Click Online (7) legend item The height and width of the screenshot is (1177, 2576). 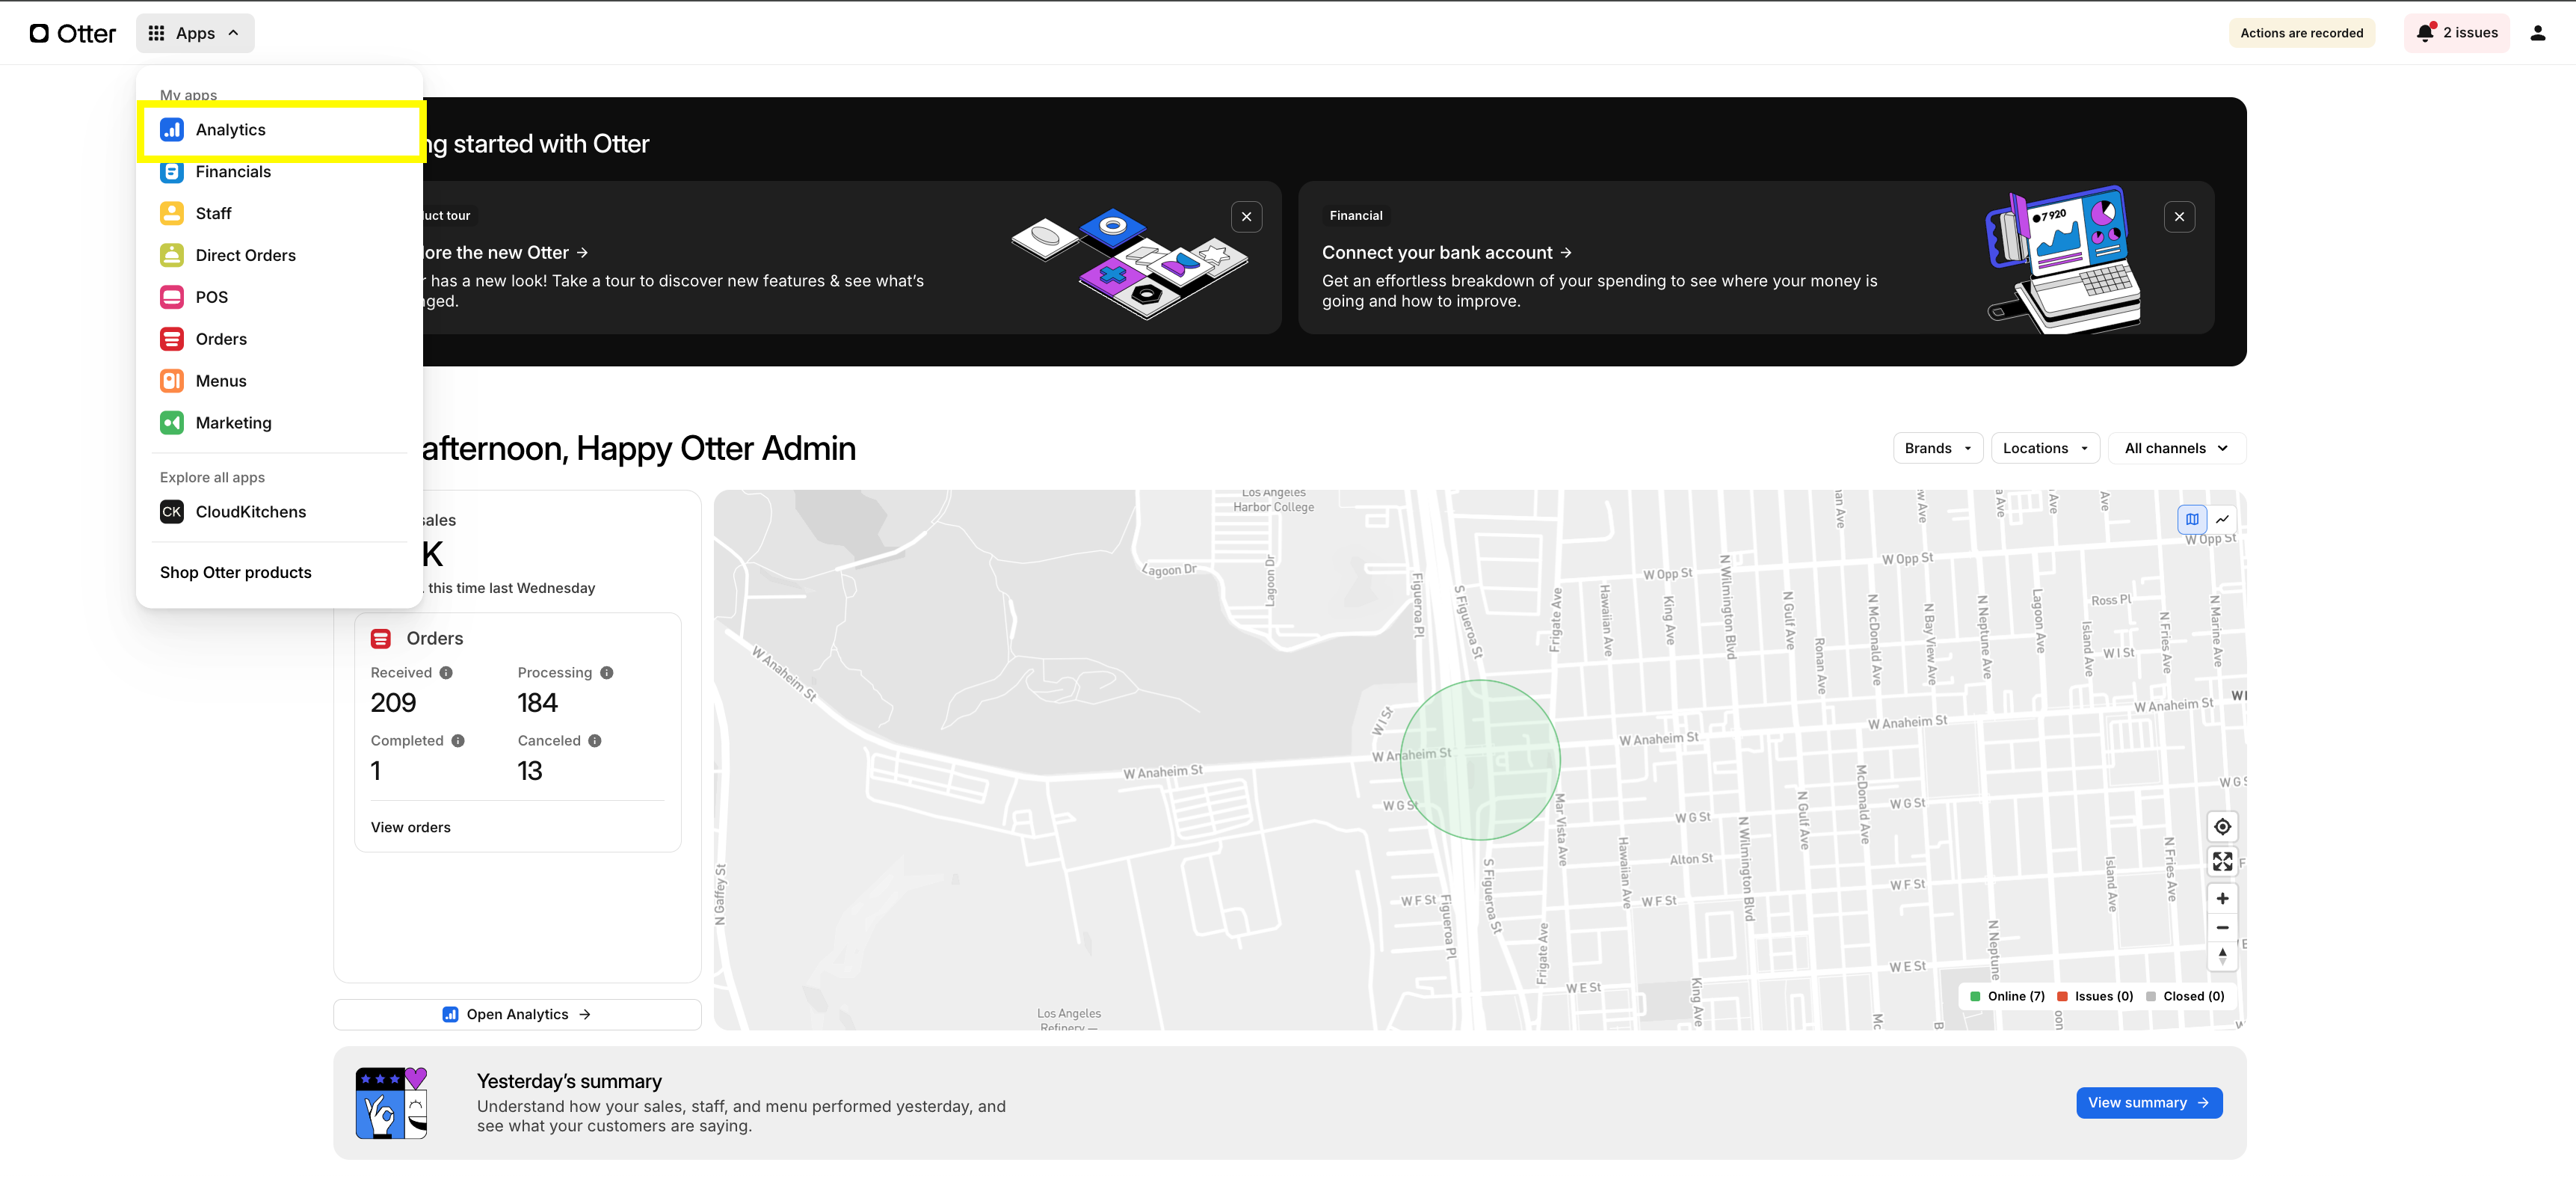(2006, 997)
